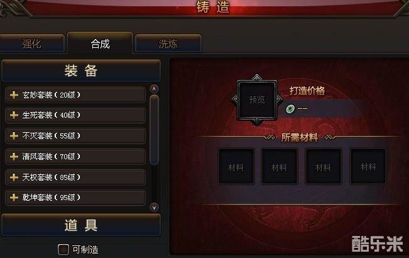This screenshot has height=258, width=409.
Task: Click the second 材料 material slot
Action: [x=280, y=166]
